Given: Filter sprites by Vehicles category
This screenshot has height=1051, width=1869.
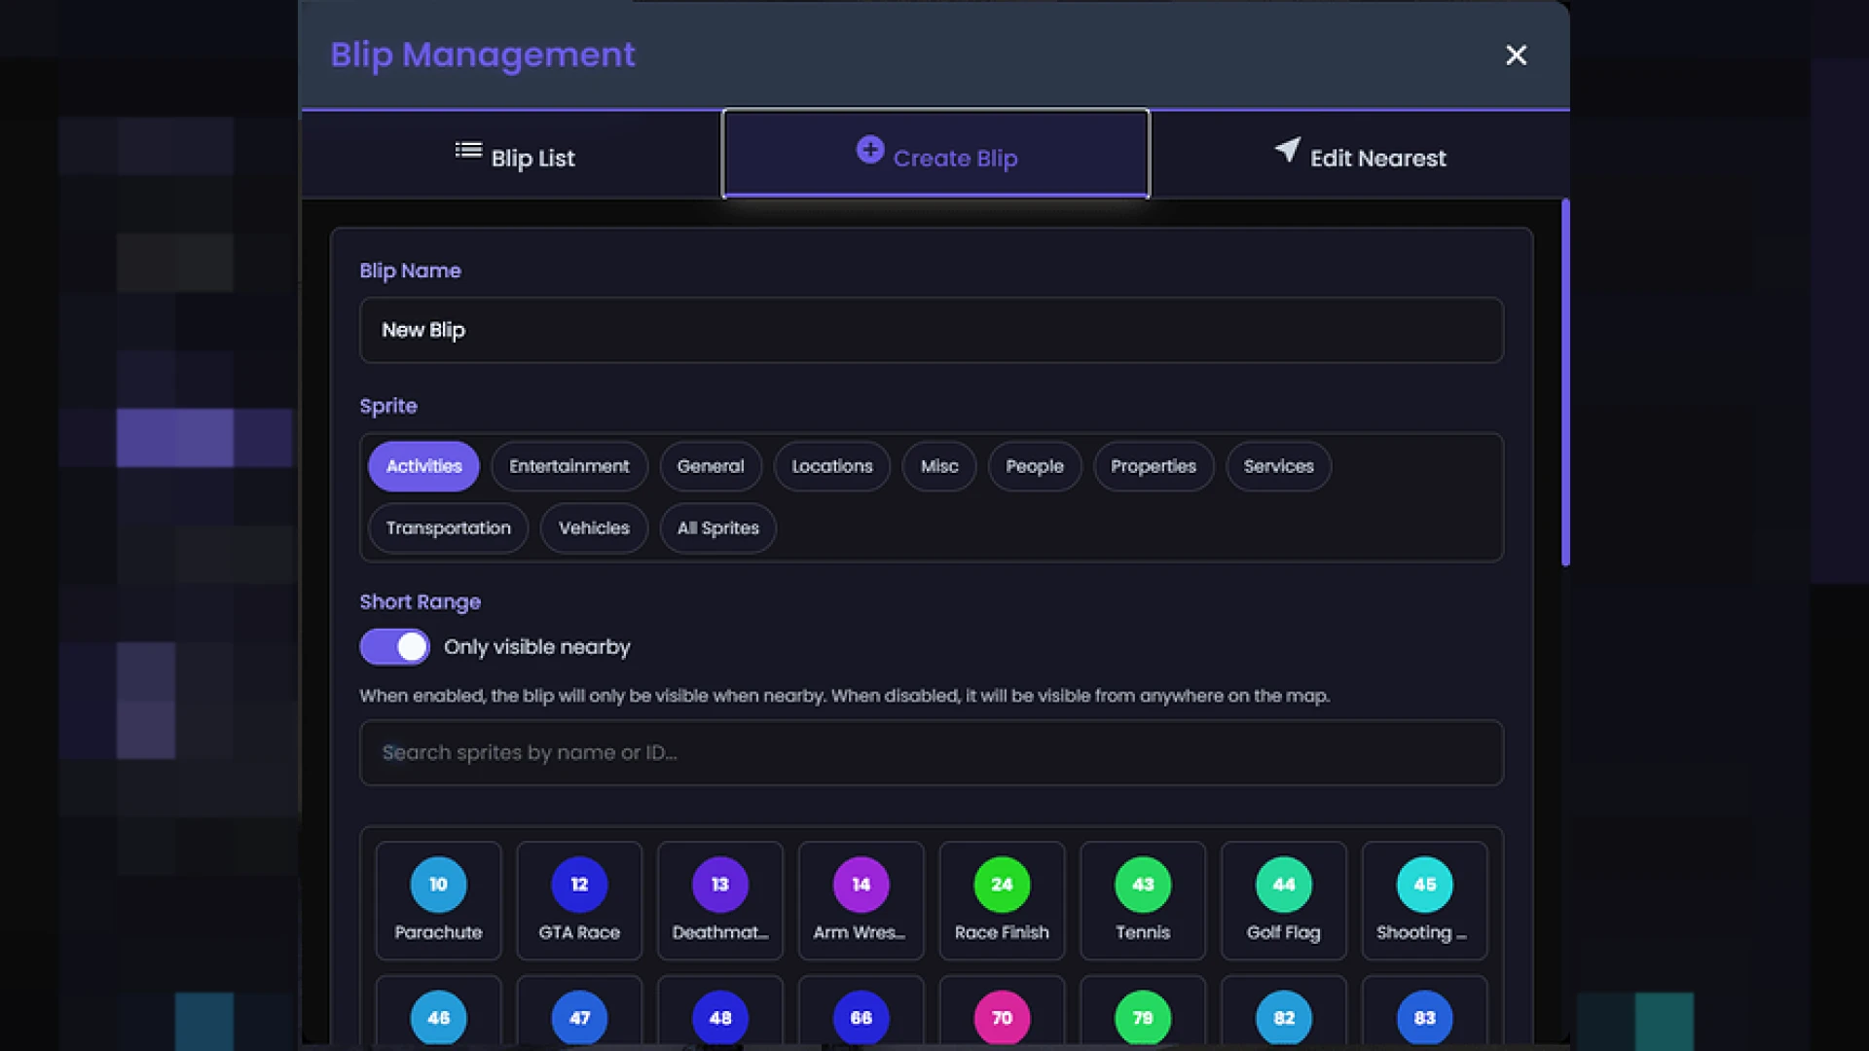Looking at the screenshot, I should point(594,528).
